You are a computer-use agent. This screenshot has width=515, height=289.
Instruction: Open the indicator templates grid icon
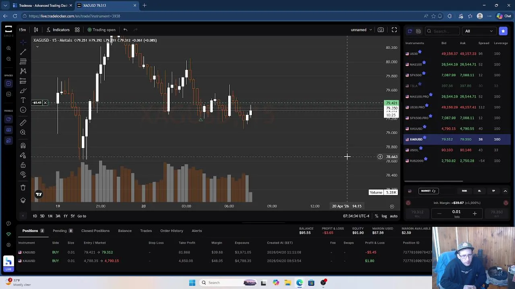pyautogui.click(x=77, y=30)
